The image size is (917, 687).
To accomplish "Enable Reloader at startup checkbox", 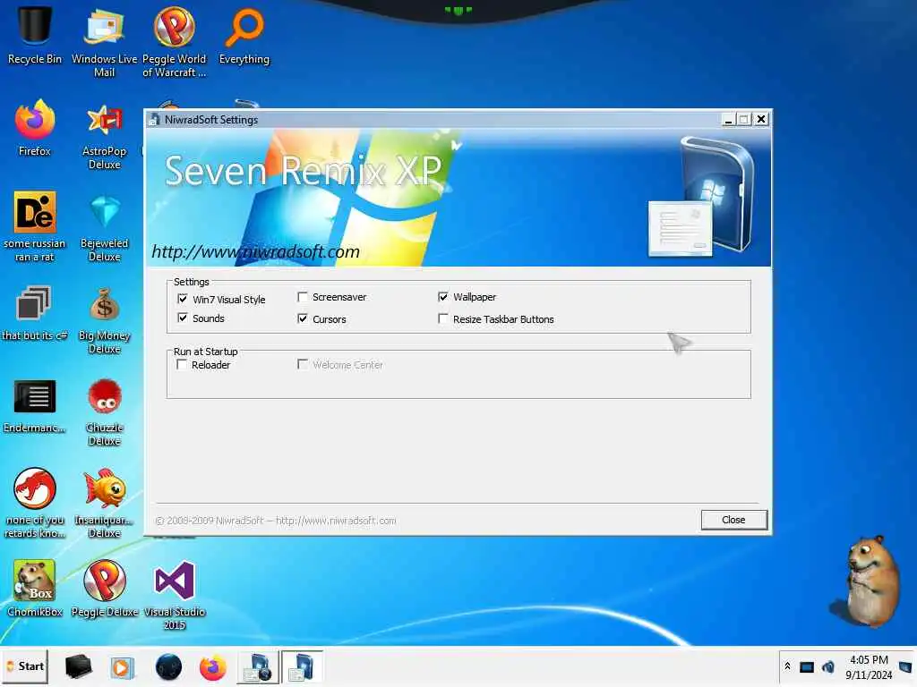I will 182,365.
